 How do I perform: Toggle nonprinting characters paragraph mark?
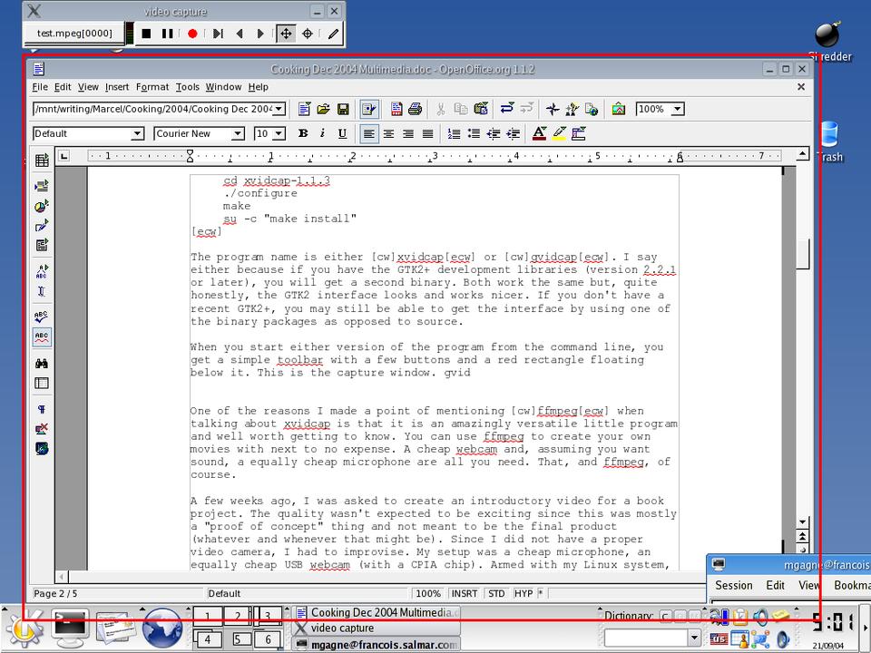point(42,409)
